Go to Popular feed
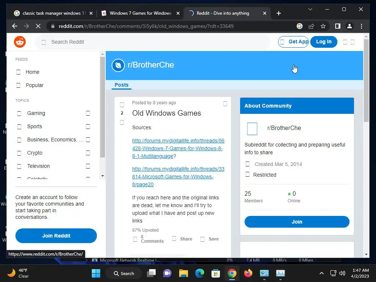The image size is (376, 282). [35, 85]
